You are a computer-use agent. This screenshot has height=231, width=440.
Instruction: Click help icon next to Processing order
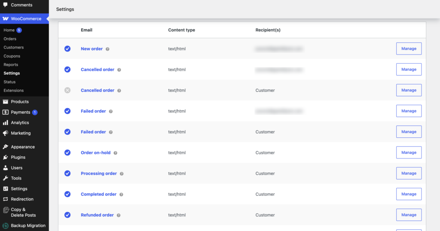tap(122, 173)
